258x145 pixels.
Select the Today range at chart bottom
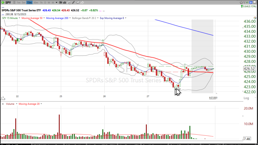tap(33, 142)
